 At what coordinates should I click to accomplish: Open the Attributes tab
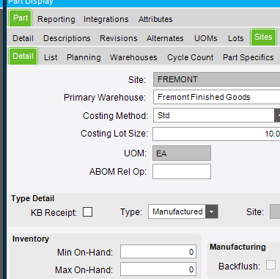[155, 19]
